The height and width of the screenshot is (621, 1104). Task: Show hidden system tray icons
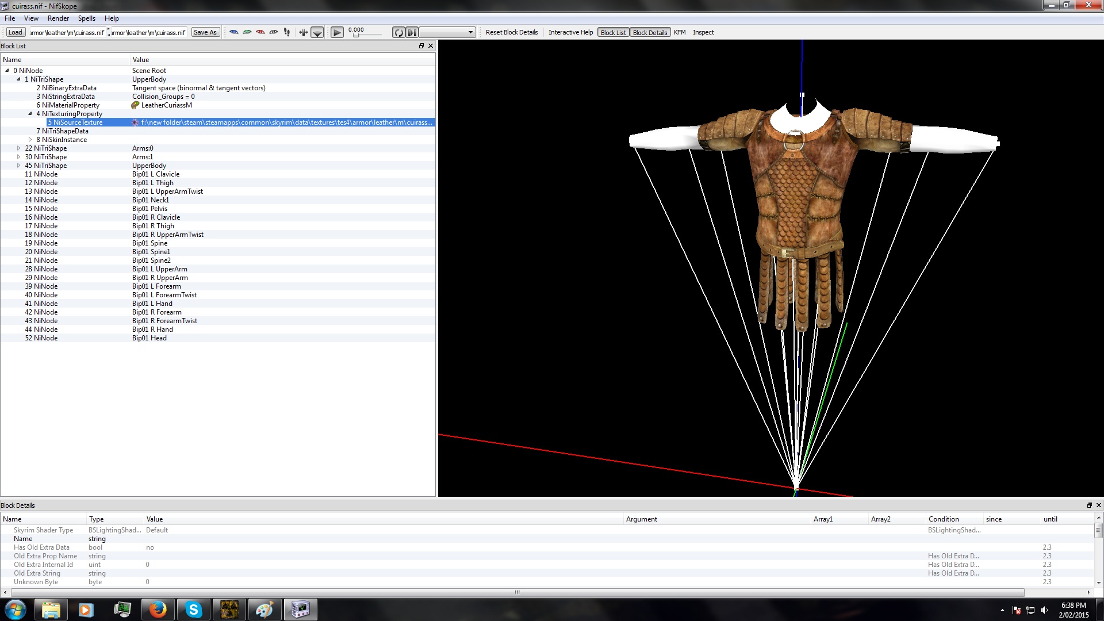(1002, 610)
